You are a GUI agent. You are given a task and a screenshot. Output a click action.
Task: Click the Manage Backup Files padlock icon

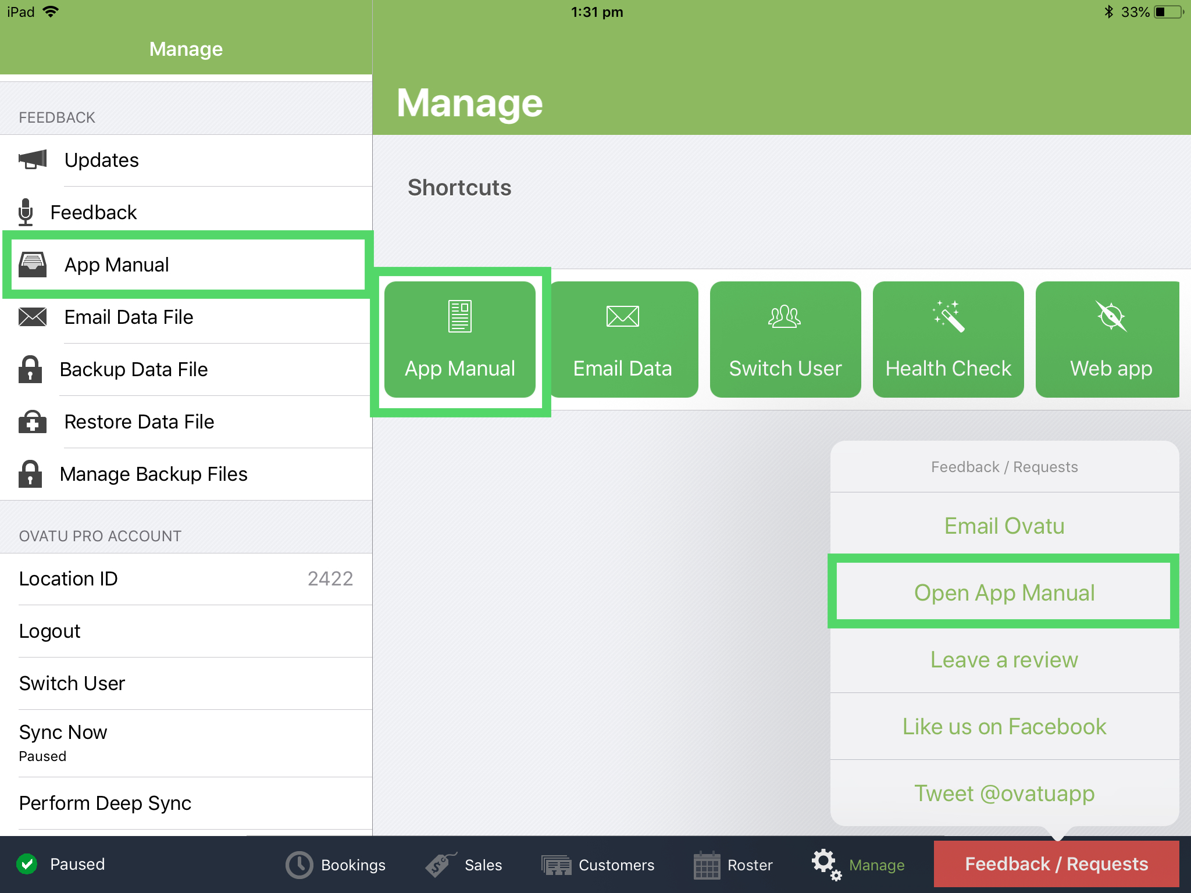30,474
